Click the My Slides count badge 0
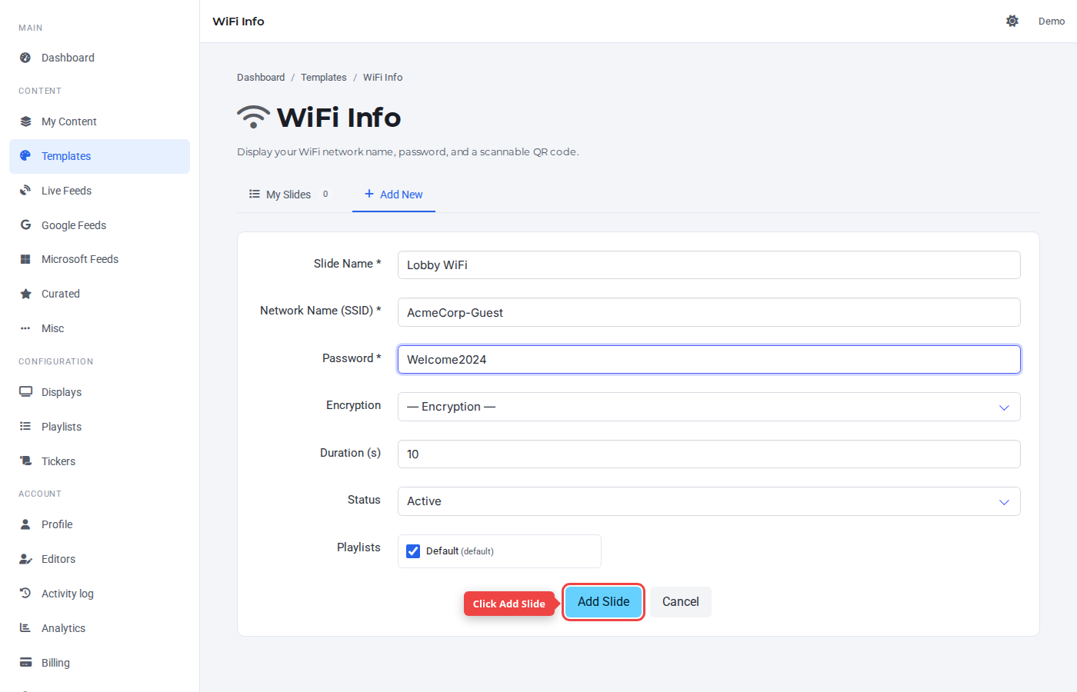Screen dimensions: 1077x692 (x=325, y=195)
